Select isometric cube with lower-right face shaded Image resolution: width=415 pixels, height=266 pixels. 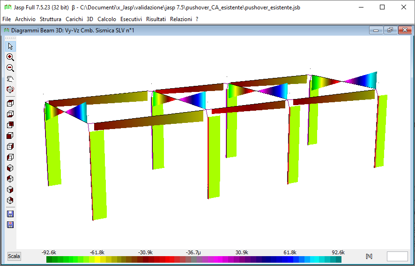pos(10,190)
